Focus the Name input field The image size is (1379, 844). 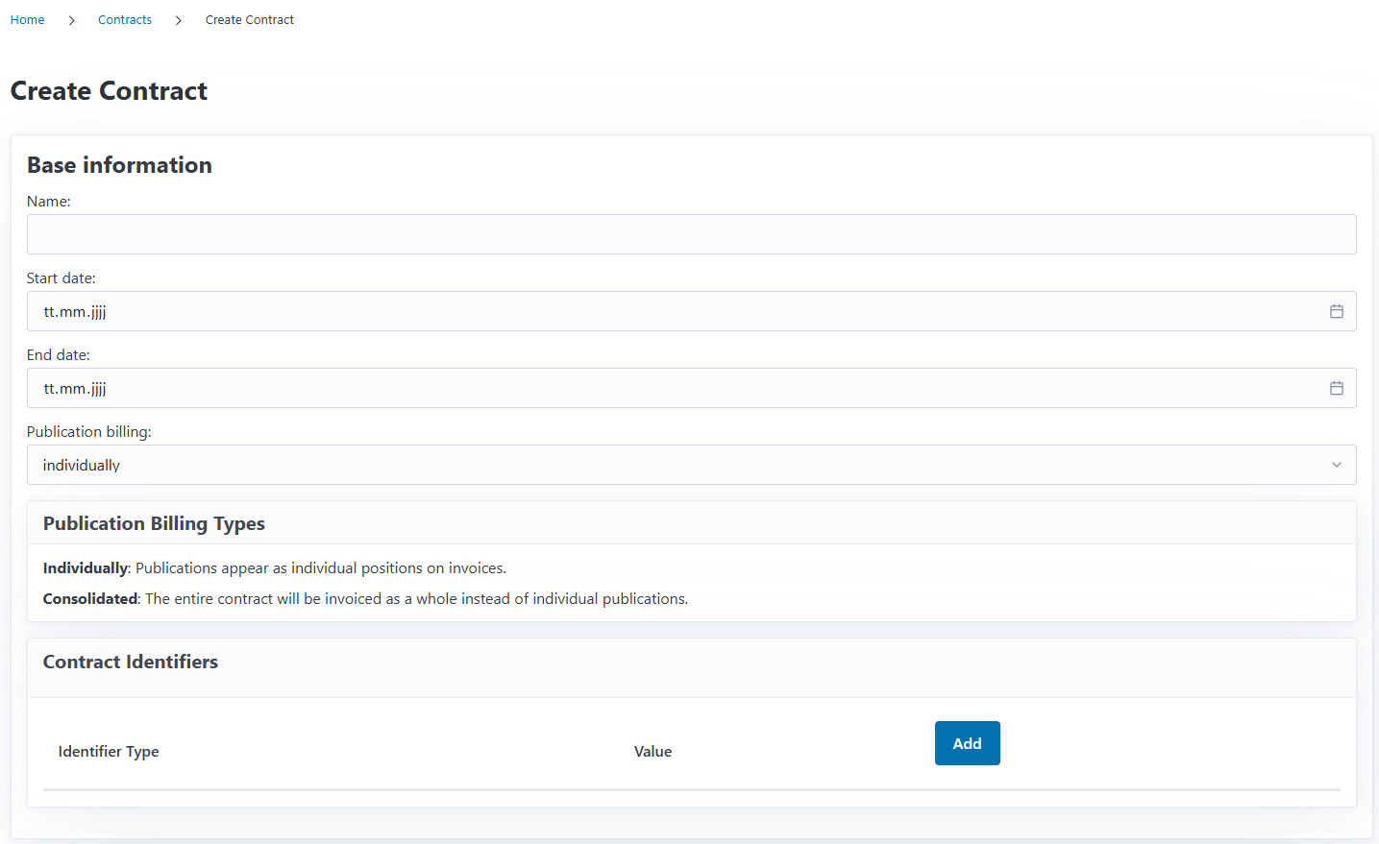click(x=691, y=234)
